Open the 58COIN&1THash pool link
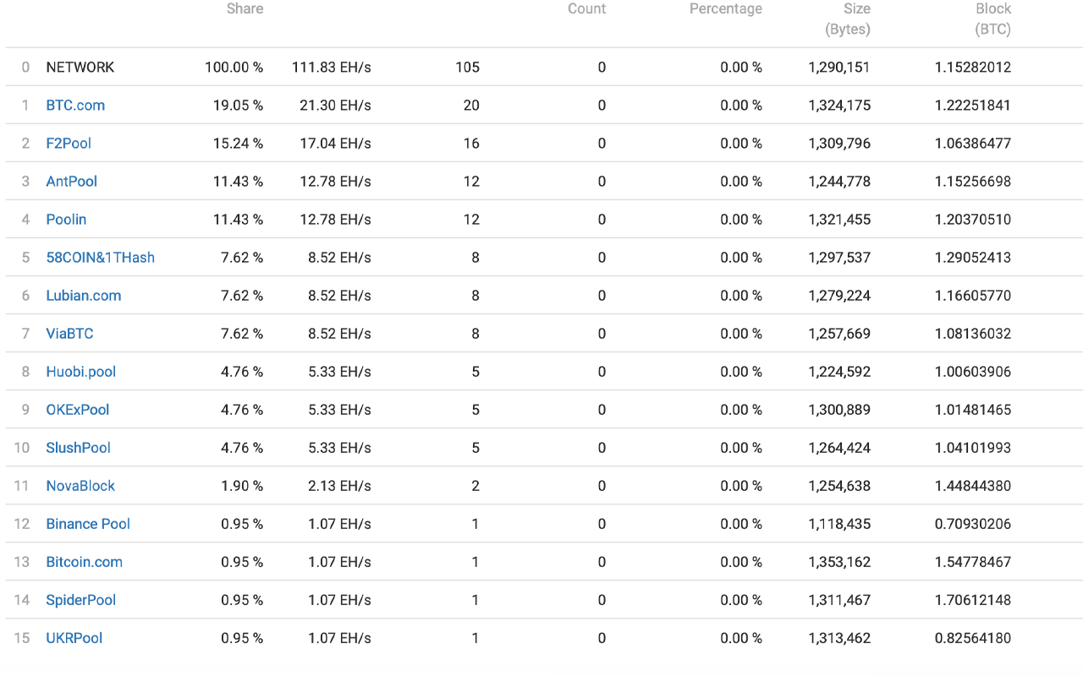Image resolution: width=1083 pixels, height=676 pixels. tap(100, 257)
